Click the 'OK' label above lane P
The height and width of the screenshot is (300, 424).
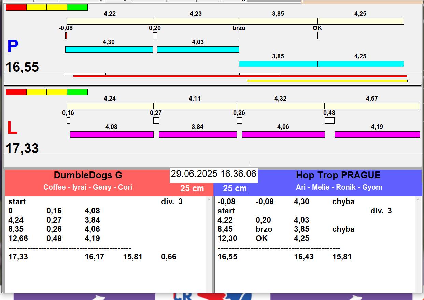(317, 28)
